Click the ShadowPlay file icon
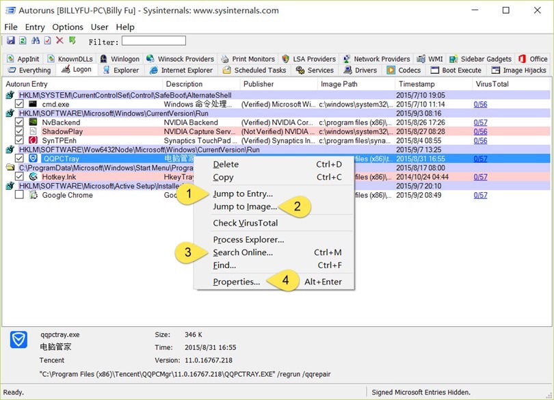 coord(33,131)
